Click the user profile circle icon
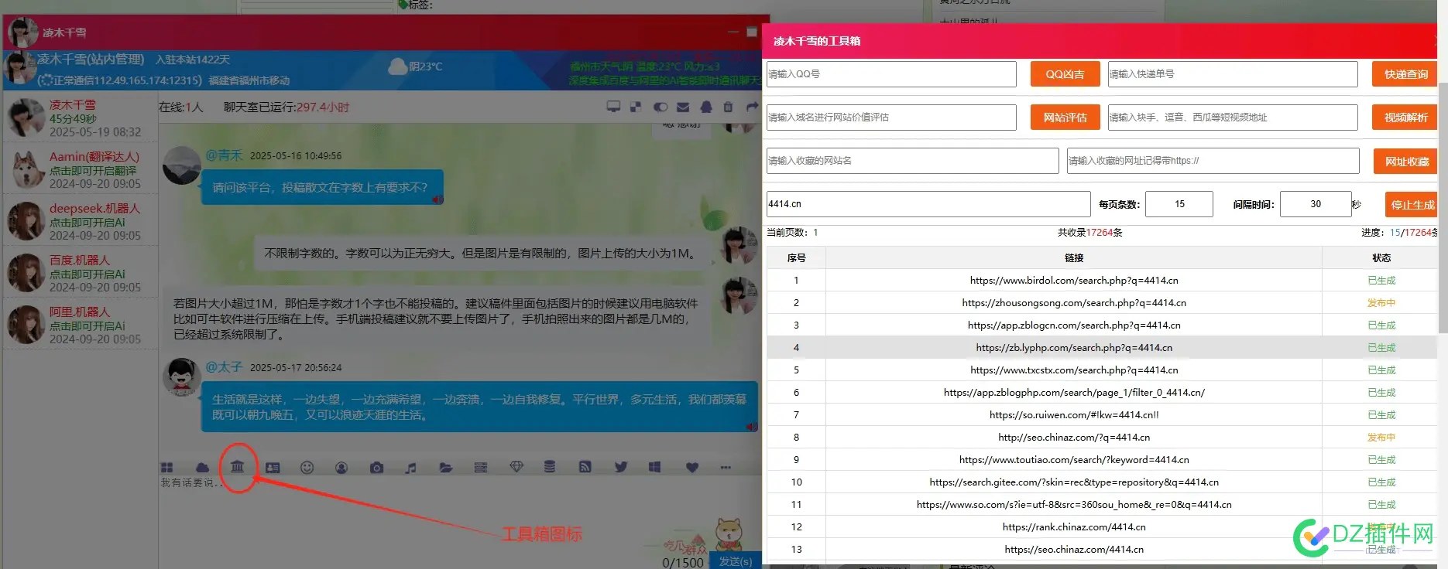 click(x=341, y=468)
